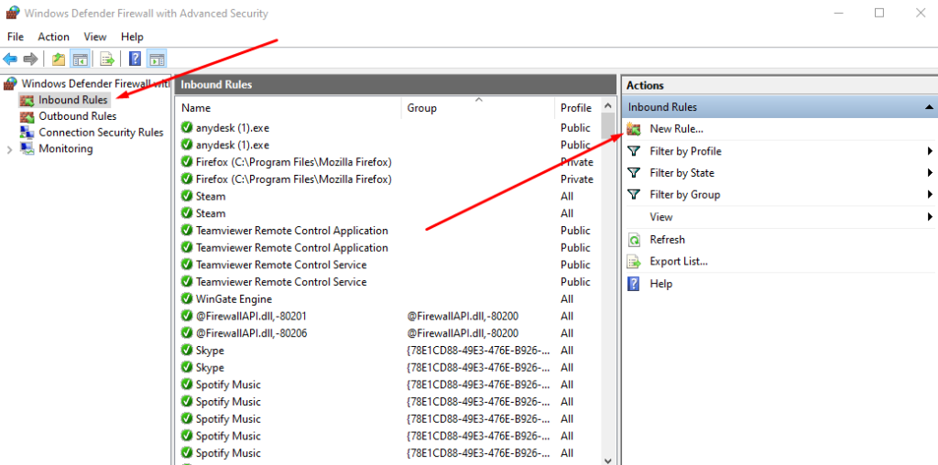This screenshot has height=465, width=938.
Task: Sort rules by the Group column header
Action: 478,108
